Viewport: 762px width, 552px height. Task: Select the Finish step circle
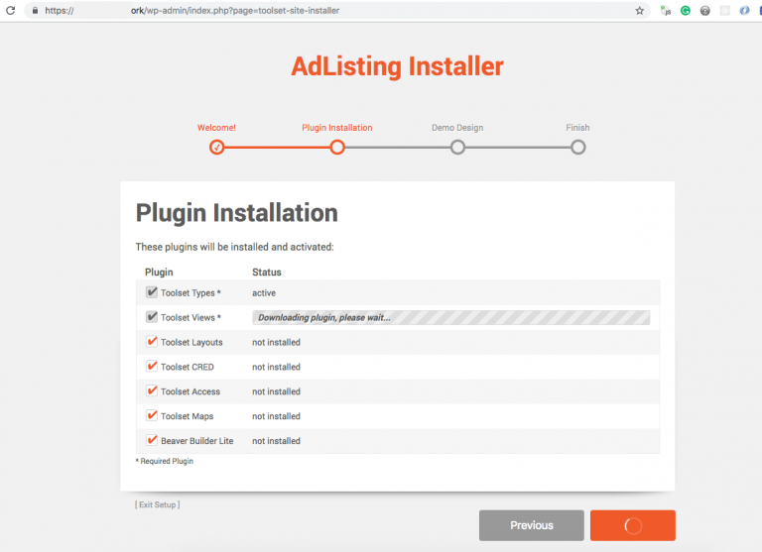pyautogui.click(x=577, y=147)
